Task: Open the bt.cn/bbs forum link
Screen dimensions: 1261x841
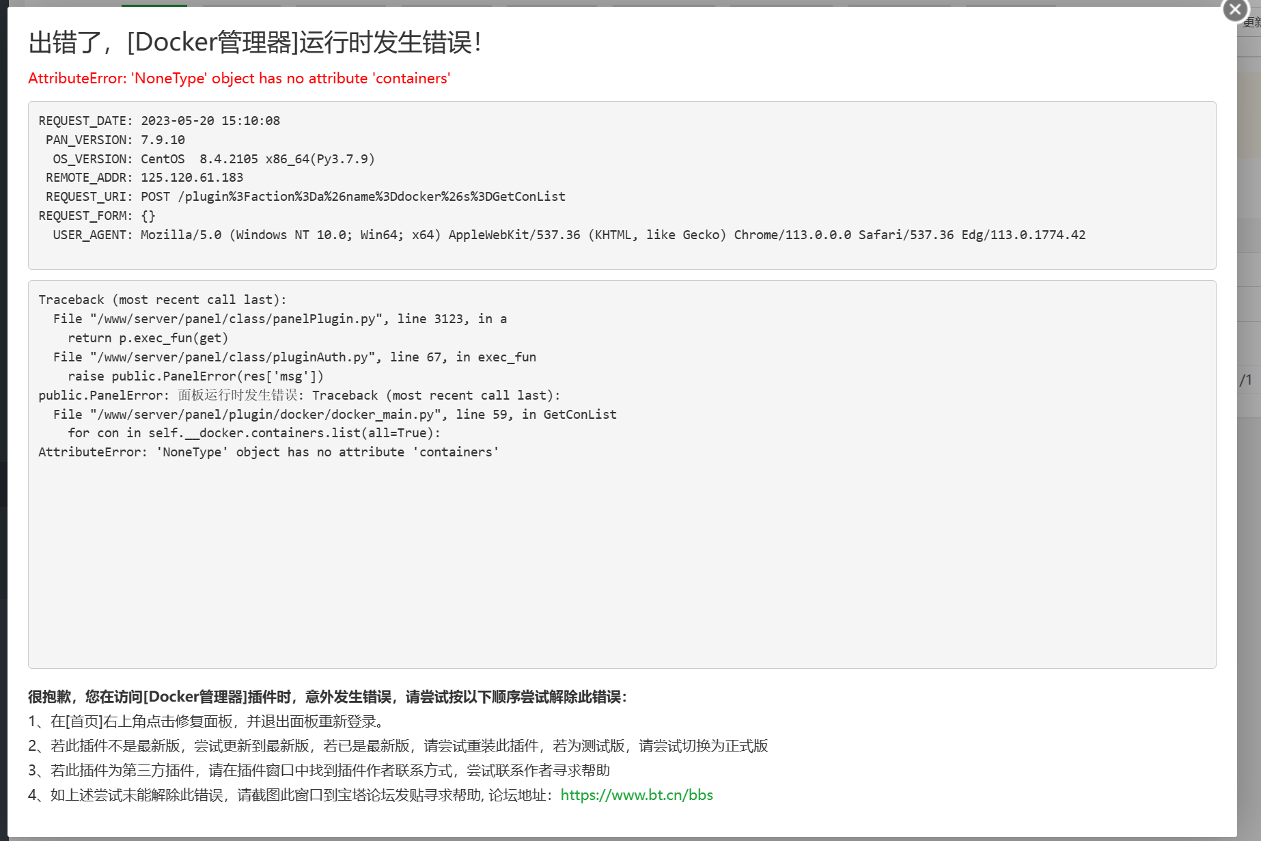Action: tap(637, 795)
